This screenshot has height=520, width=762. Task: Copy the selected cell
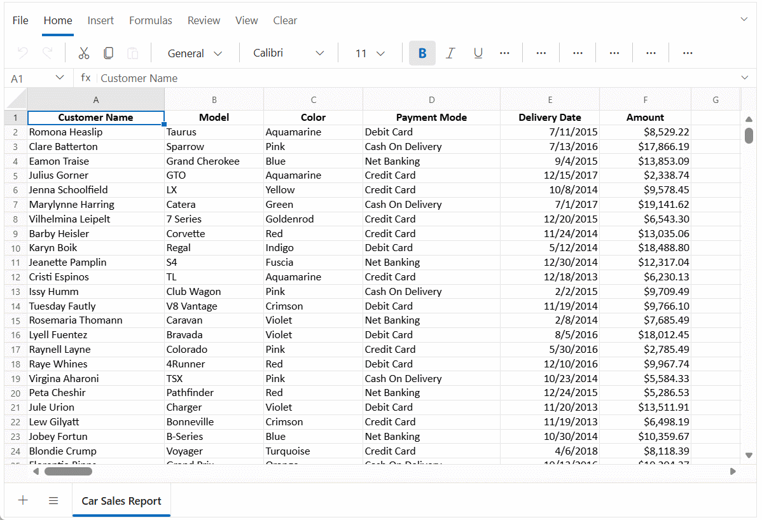[x=108, y=53]
